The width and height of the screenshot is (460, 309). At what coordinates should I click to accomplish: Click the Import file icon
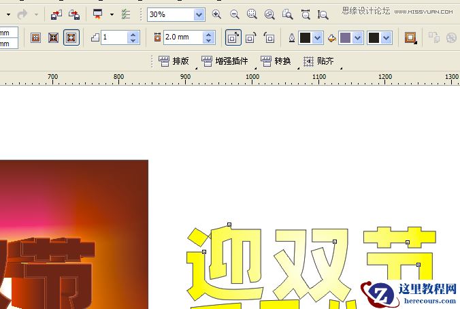pyautogui.click(x=56, y=14)
